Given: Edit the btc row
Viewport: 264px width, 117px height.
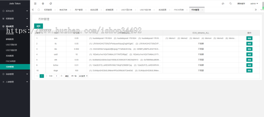Looking at the screenshot, I should point(249,49).
